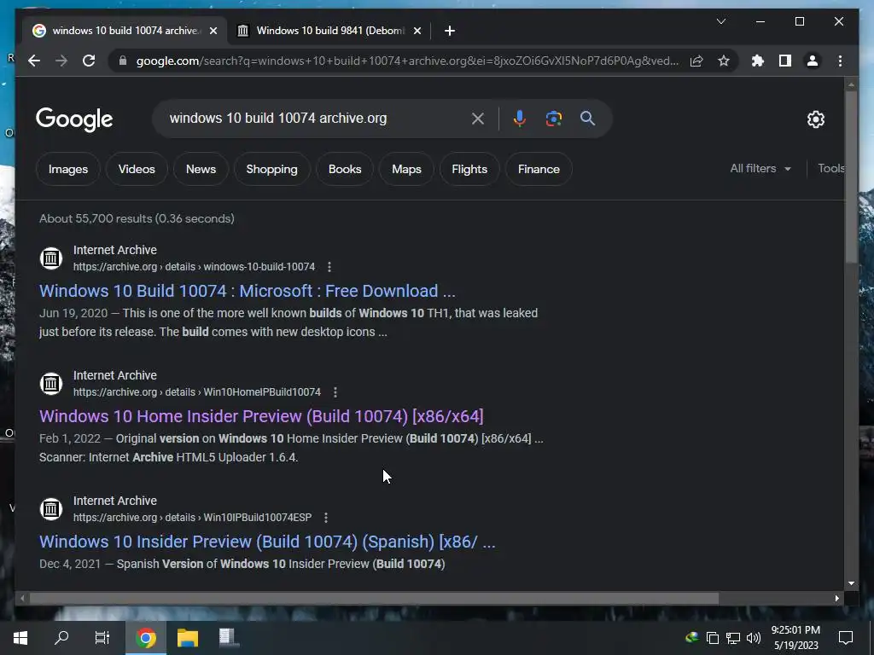Open the network tray icon
This screenshot has width=874, height=655.
coord(733,638)
